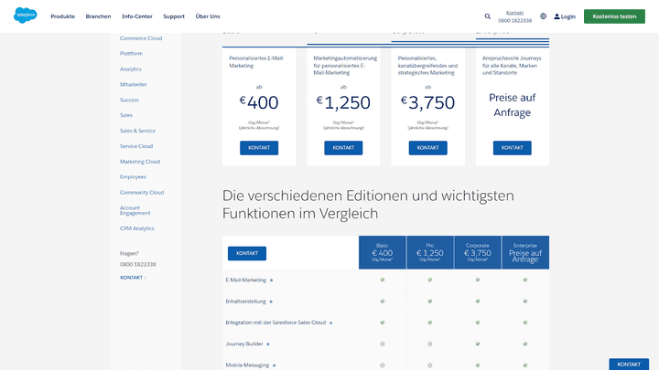Click the Salesforce cloud logo

point(26,16)
